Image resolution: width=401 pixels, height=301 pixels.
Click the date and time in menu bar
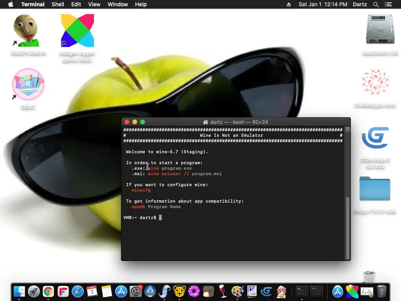323,4
